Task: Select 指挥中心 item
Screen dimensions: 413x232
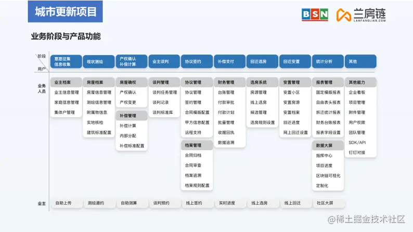Action: (x=324, y=156)
